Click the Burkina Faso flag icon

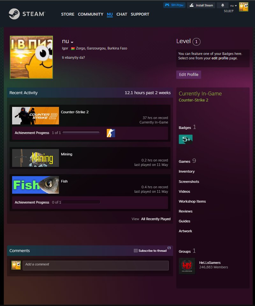(73, 49)
